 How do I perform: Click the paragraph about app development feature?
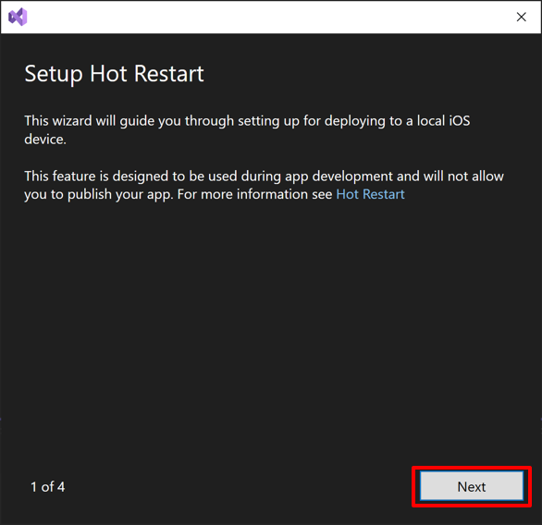tap(265, 185)
